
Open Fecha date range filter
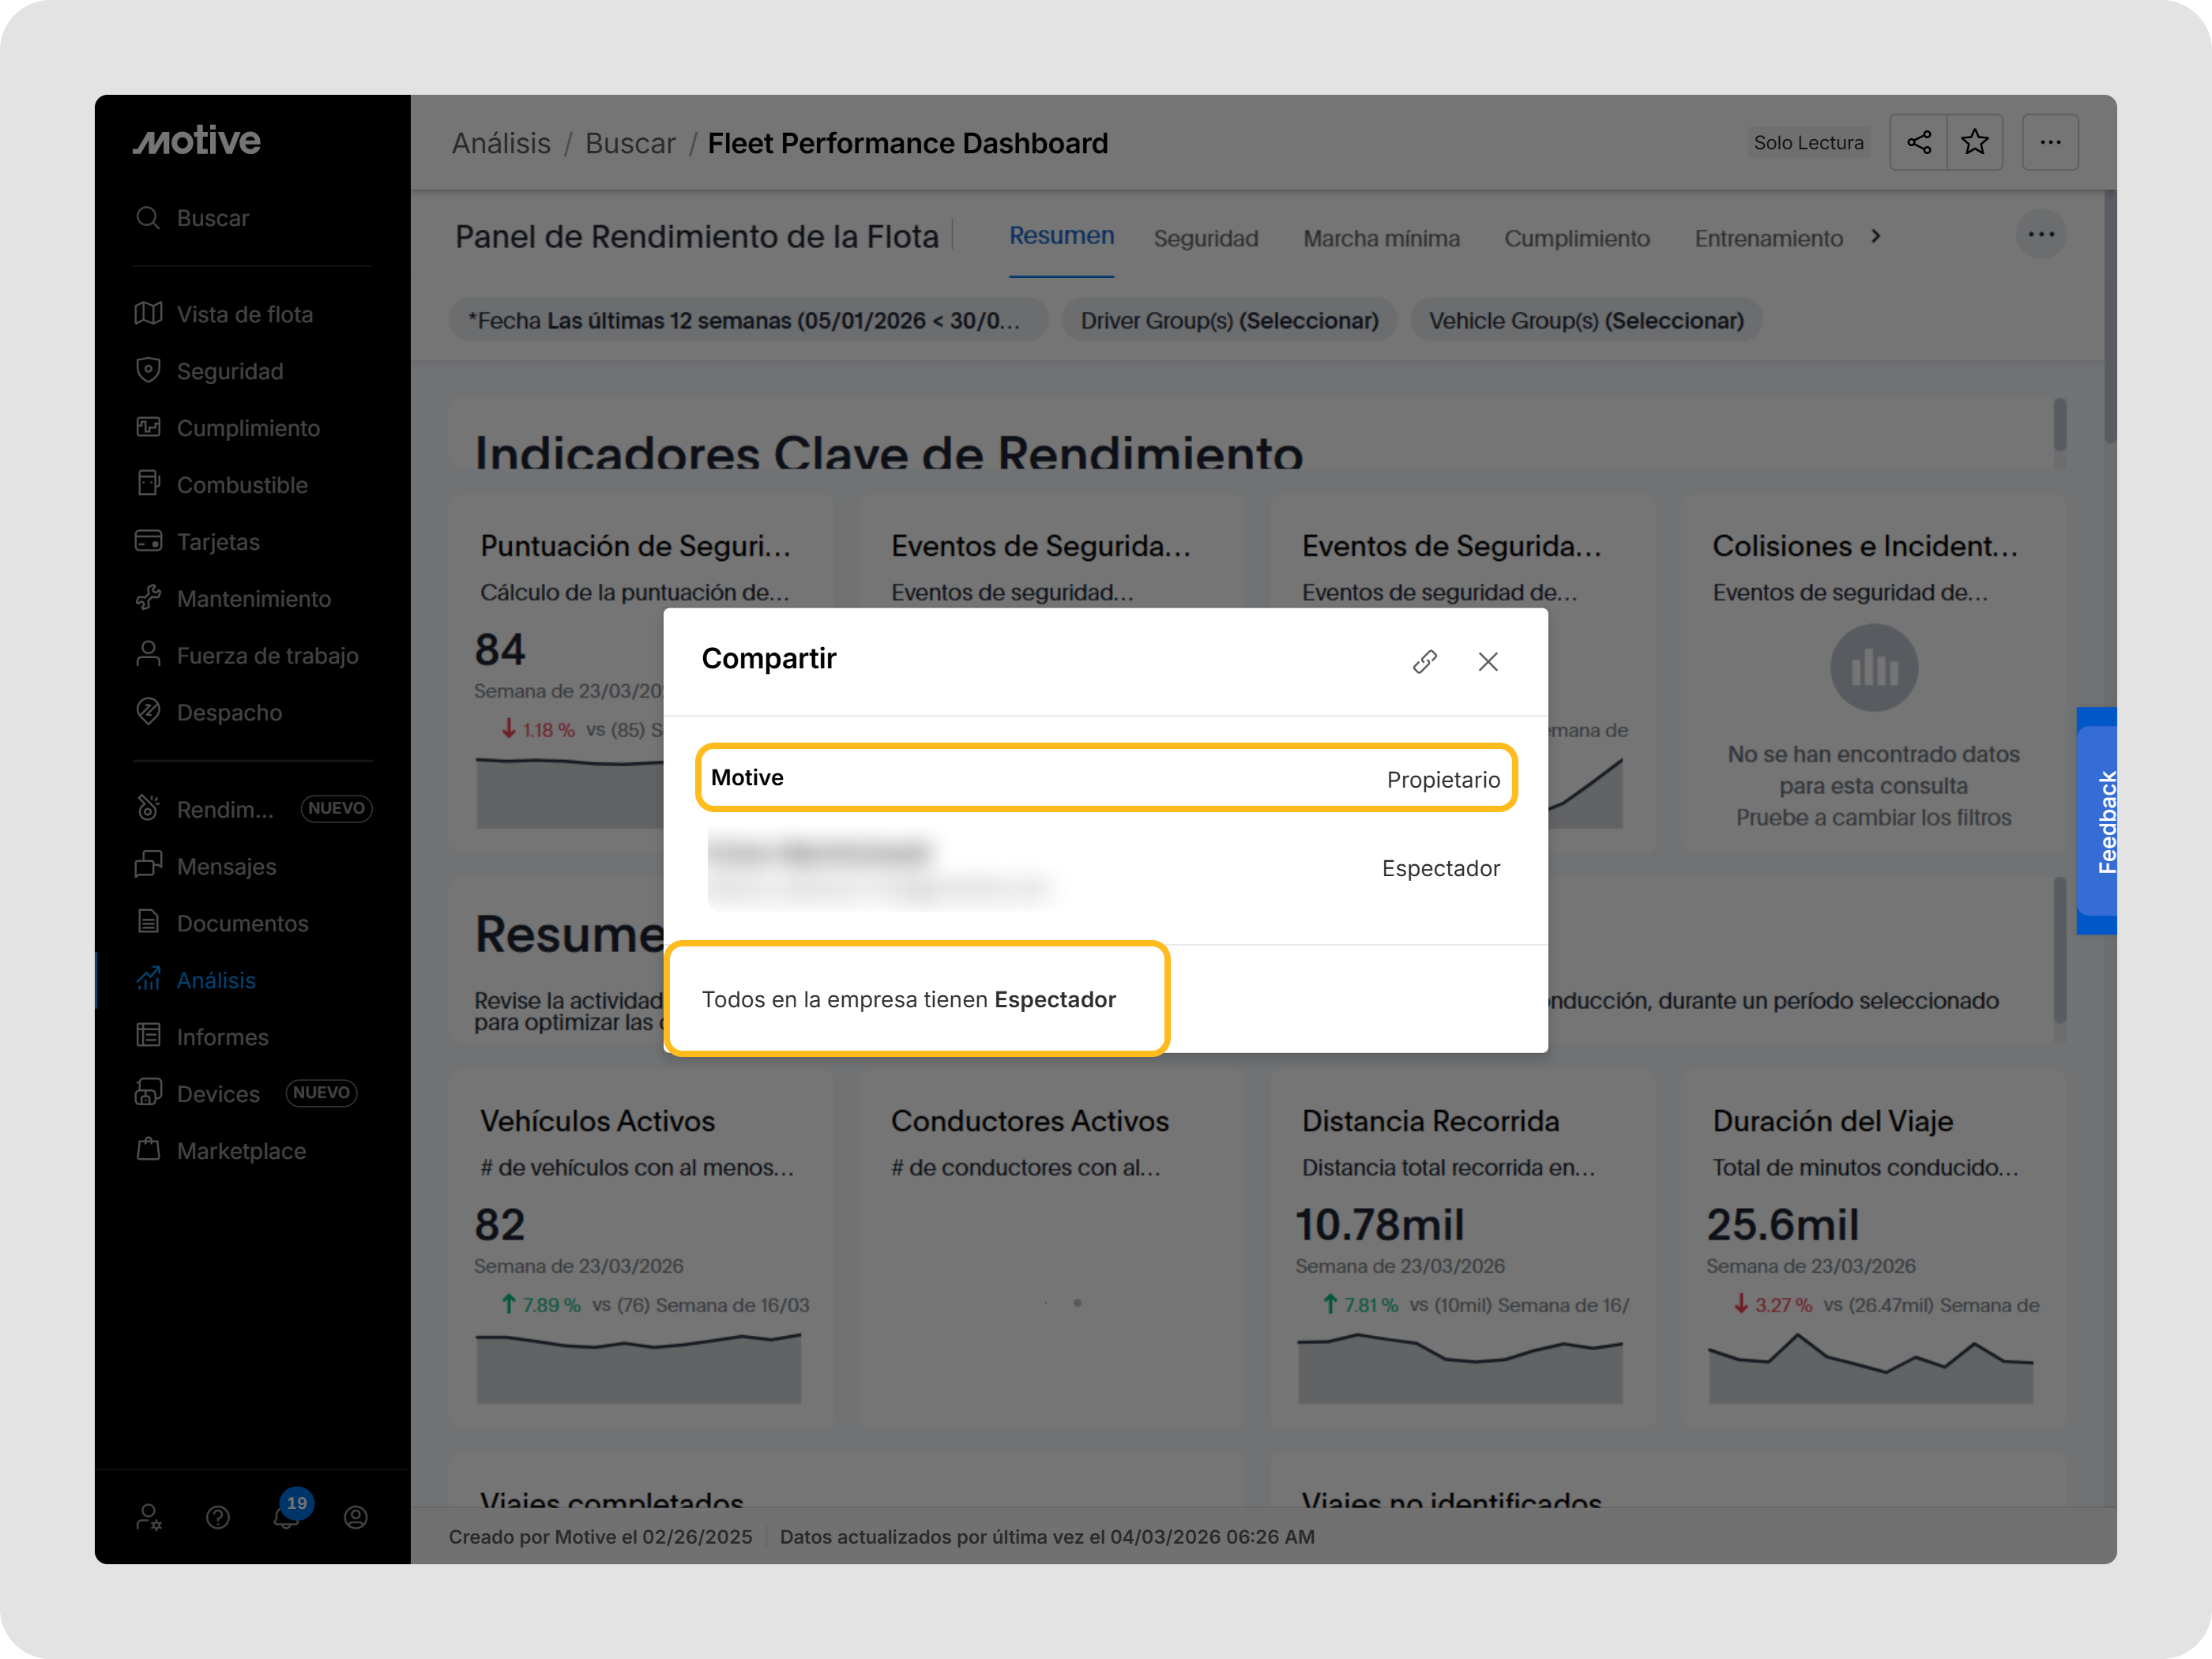(x=746, y=320)
